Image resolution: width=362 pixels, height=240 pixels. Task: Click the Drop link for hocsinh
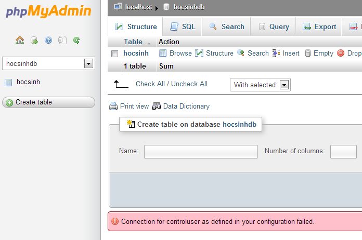tap(354, 54)
